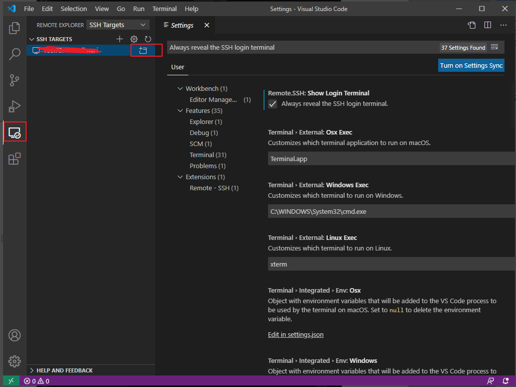Click Edit in settings.json link
516x387 pixels.
[296, 335]
